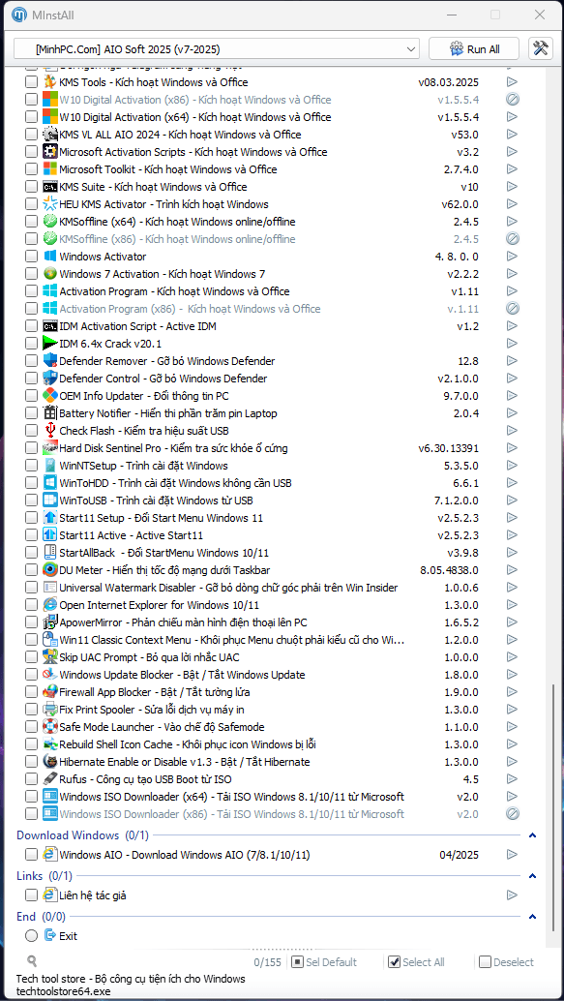
Task: Select the Universal Watermark Disabler row text
Action: [x=228, y=588]
